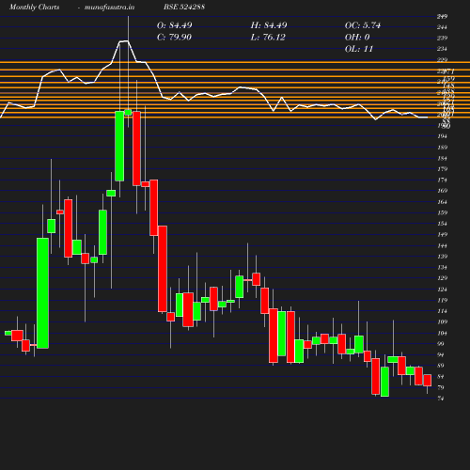Click the high value "H: 84.49"
Image resolution: width=470 pixels, height=470 pixels.
coord(269,25)
